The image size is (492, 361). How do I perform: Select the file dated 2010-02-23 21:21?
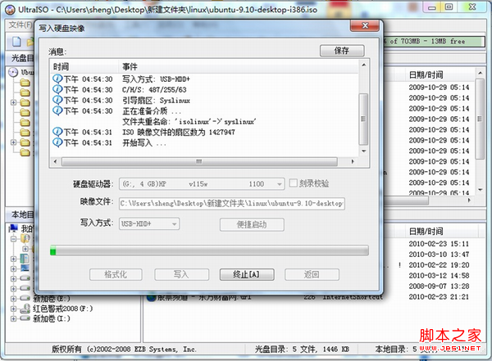[x=439, y=297]
